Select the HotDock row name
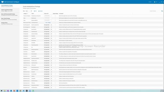The width and height of the screenshot is (164, 92). (33, 76)
